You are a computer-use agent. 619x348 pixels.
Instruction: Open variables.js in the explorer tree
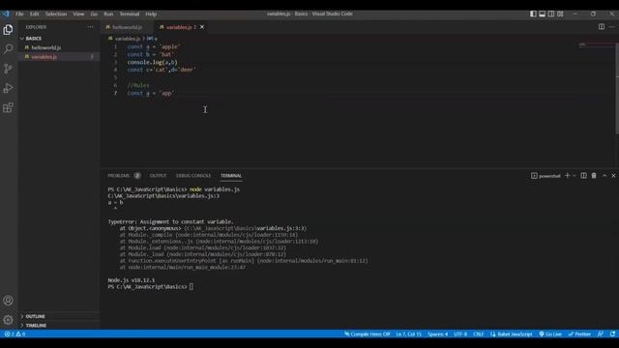coord(59,56)
